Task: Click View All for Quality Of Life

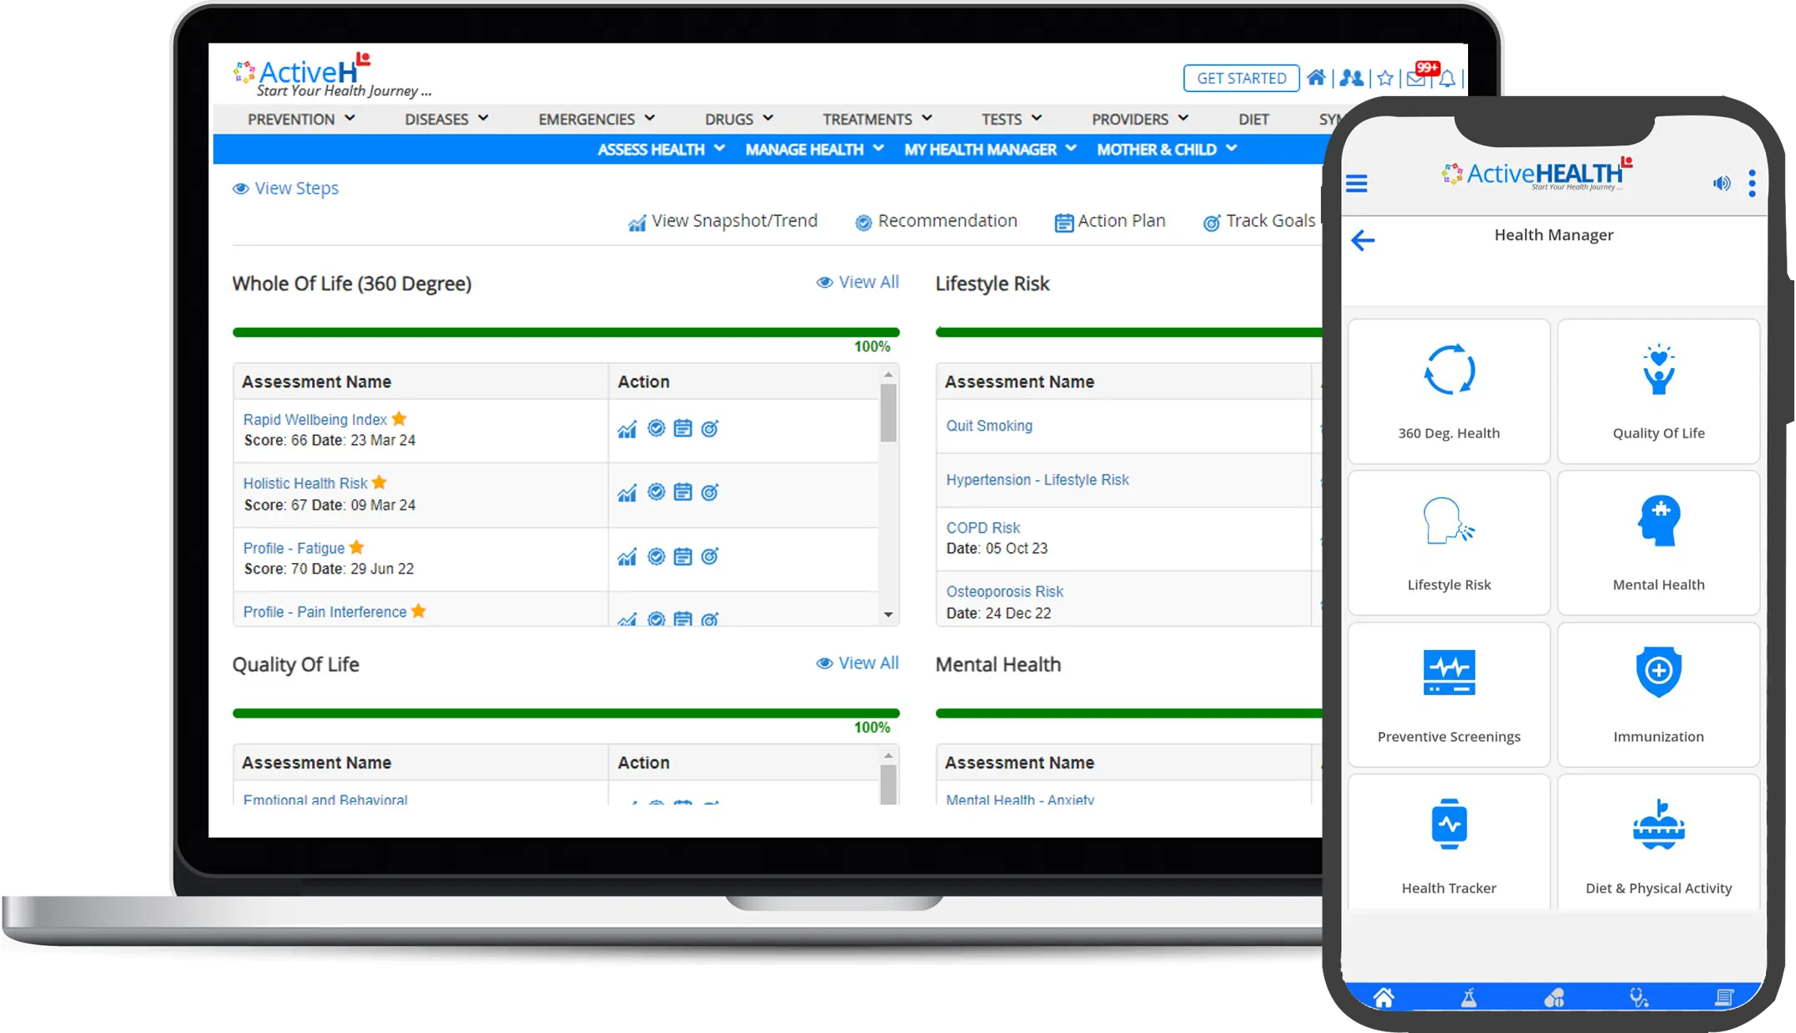Action: click(857, 662)
